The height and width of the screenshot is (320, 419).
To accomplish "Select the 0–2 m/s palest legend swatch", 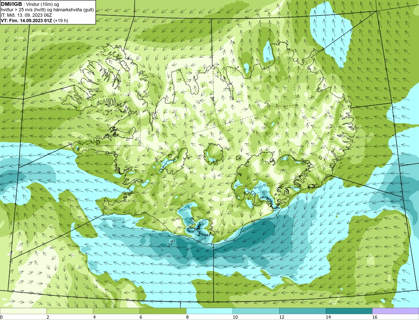I will point(23,311).
